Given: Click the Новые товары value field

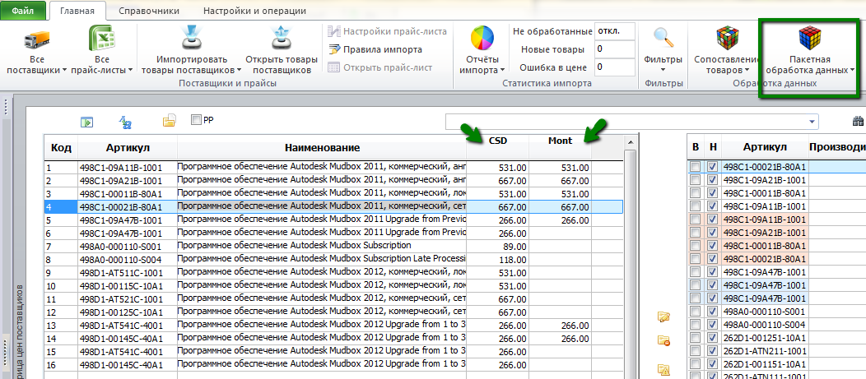Looking at the screenshot, I should [615, 49].
